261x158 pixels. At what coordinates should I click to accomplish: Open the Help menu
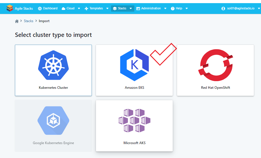coord(179,8)
